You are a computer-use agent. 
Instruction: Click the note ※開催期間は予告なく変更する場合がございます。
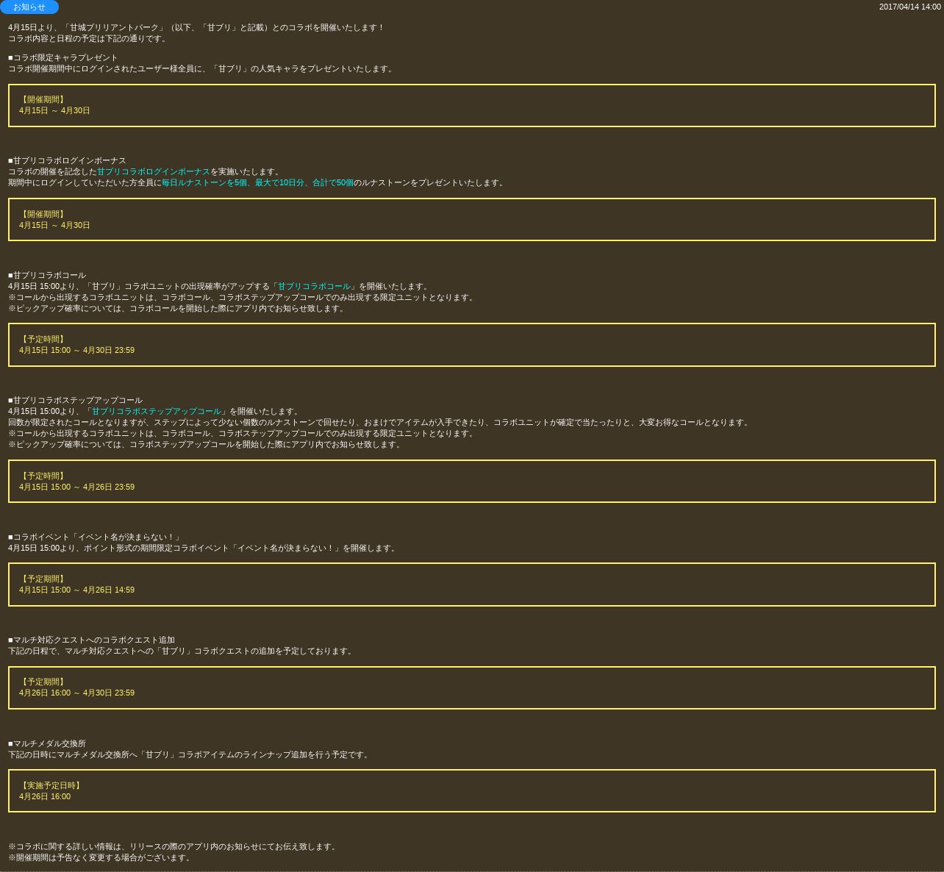coord(101,857)
